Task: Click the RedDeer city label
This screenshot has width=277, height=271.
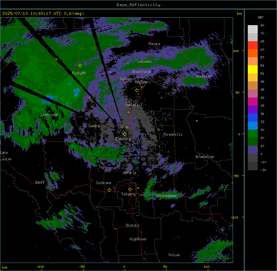Action: (141, 82)
